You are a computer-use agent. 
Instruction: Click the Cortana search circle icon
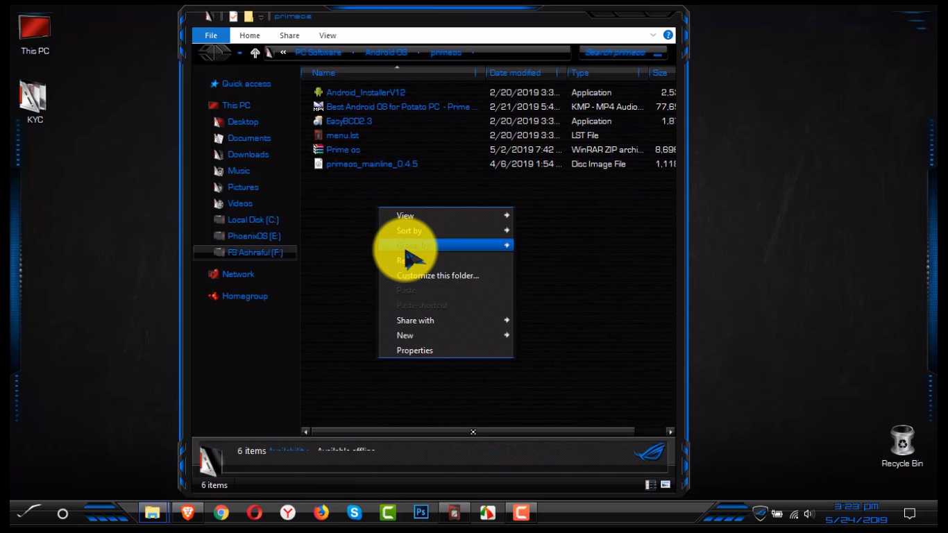tap(62, 514)
